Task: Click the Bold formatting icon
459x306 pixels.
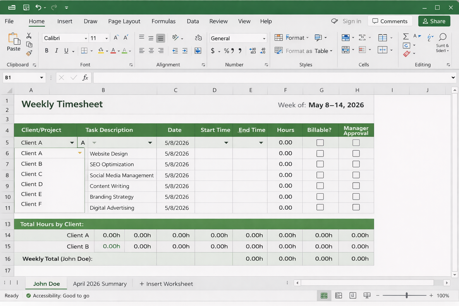Action: click(x=47, y=51)
